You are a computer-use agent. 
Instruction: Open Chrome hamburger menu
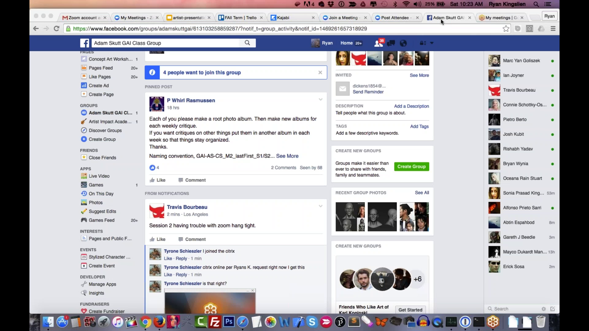[x=553, y=29]
